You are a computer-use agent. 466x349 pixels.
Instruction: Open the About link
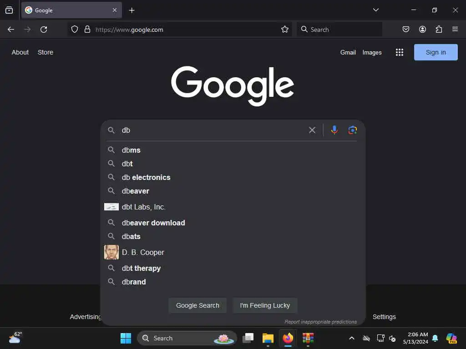20,52
